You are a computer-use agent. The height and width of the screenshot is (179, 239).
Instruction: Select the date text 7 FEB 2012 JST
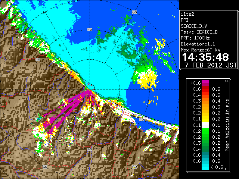(x=211, y=65)
